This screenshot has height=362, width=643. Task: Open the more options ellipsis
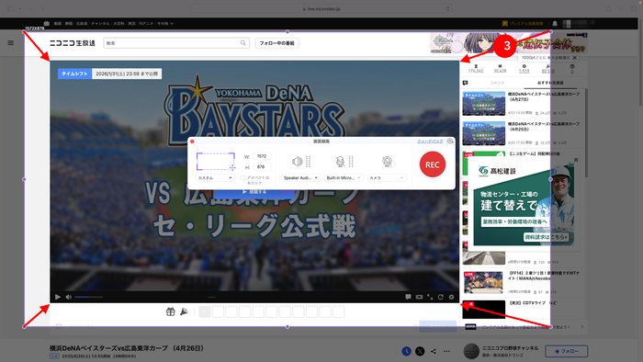[446, 351]
